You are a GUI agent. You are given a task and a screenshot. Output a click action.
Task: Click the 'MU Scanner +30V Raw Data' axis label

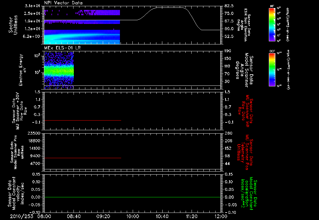19,111
